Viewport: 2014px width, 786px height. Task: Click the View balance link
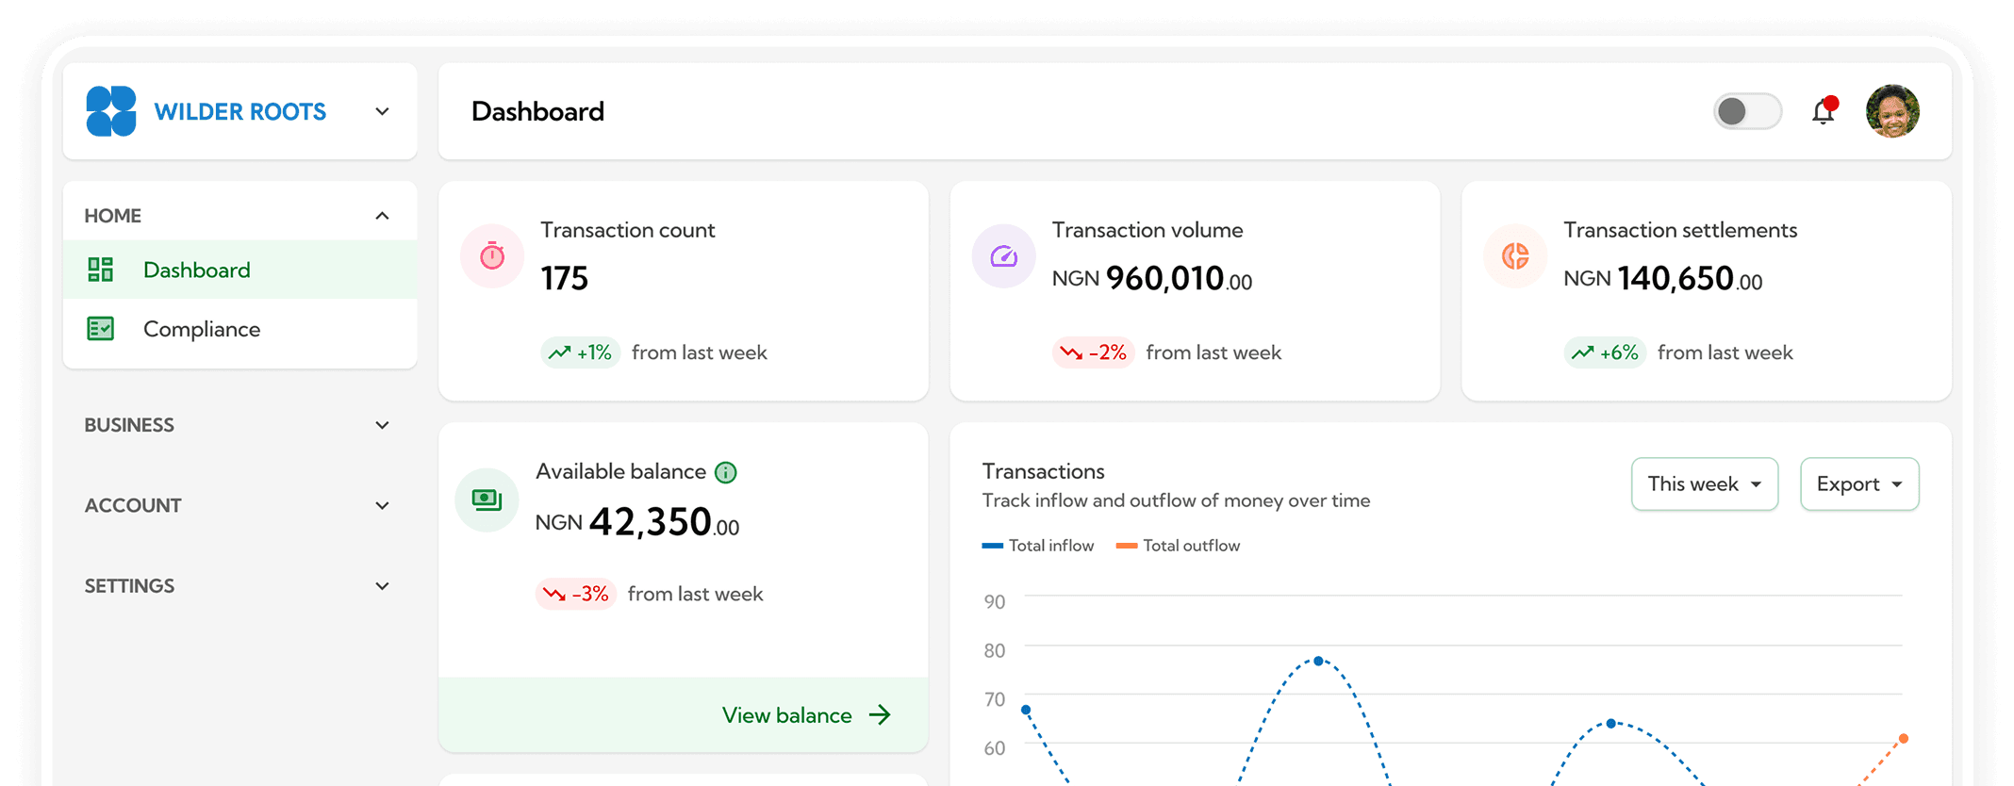tap(786, 715)
